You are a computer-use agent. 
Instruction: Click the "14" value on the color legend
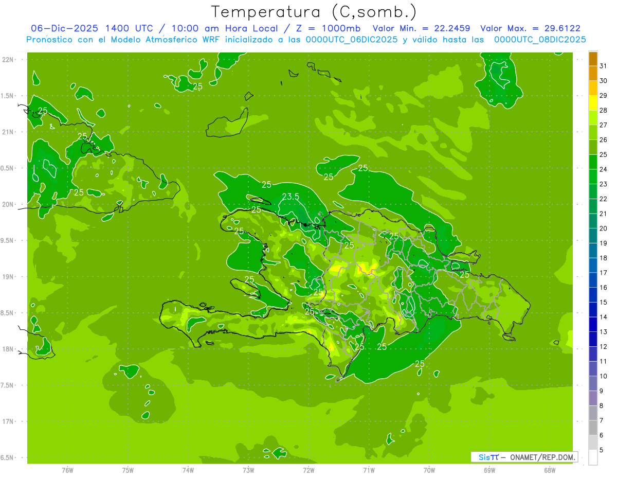tap(604, 317)
